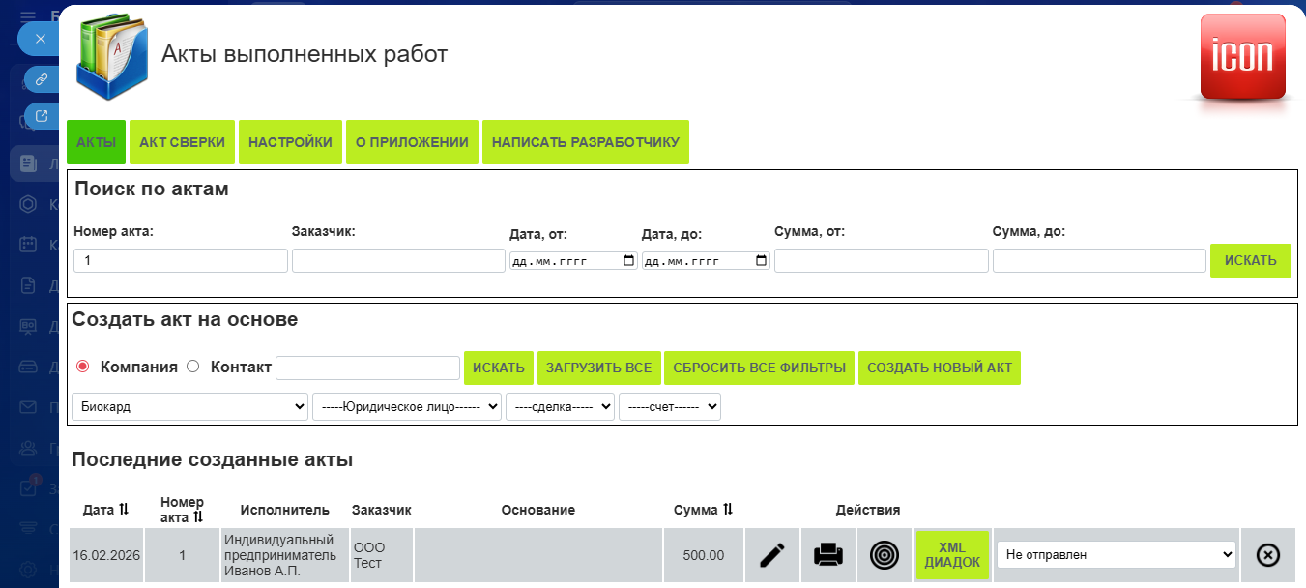This screenshot has width=1306, height=588.
Task: Print act using printer icon
Action: (828, 555)
